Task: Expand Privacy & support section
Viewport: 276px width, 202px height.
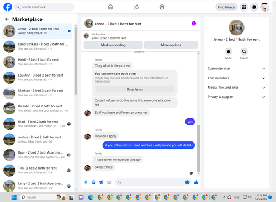Action: point(236,97)
